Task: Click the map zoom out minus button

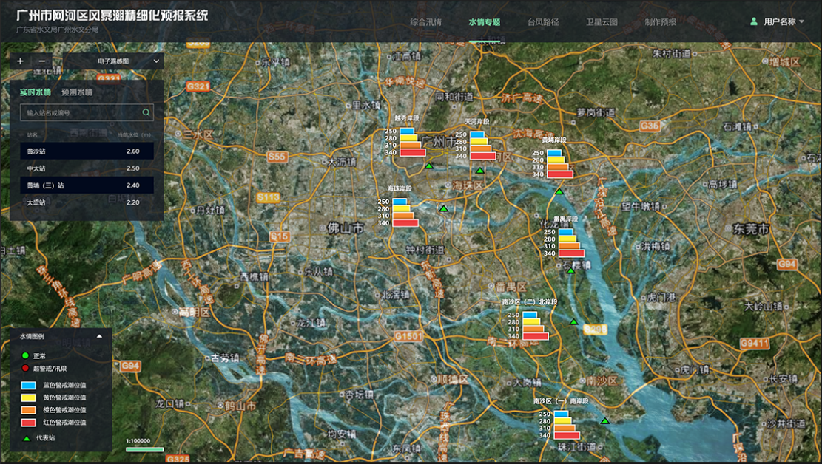Action: click(42, 61)
